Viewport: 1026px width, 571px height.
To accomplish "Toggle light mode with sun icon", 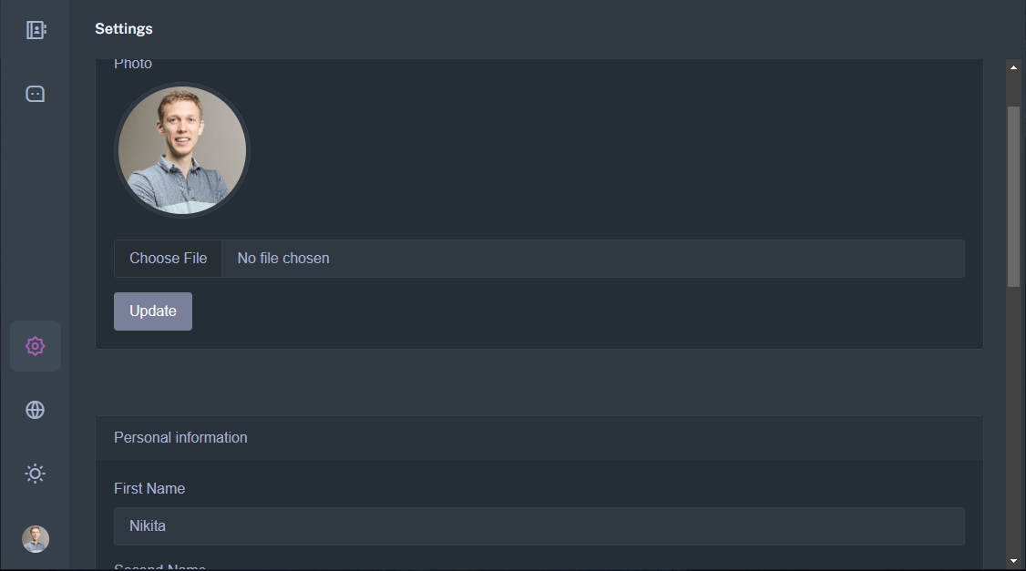I will coord(36,474).
